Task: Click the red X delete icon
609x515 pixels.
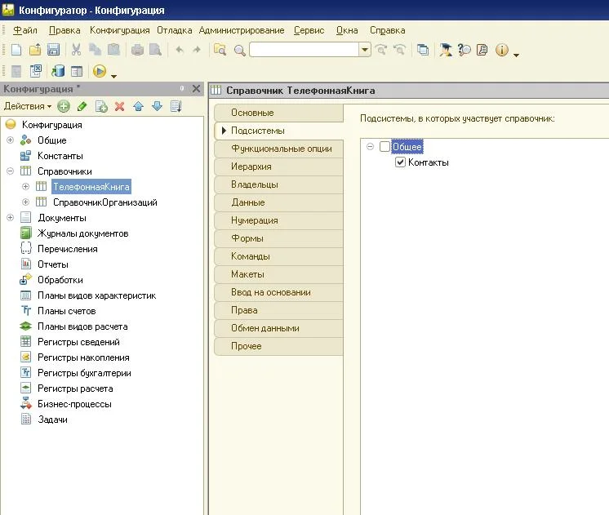Action: coord(119,107)
